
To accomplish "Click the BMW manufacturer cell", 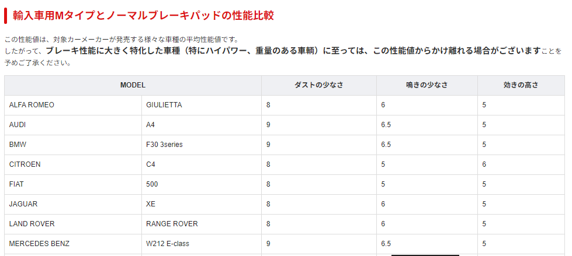I will [x=18, y=145].
